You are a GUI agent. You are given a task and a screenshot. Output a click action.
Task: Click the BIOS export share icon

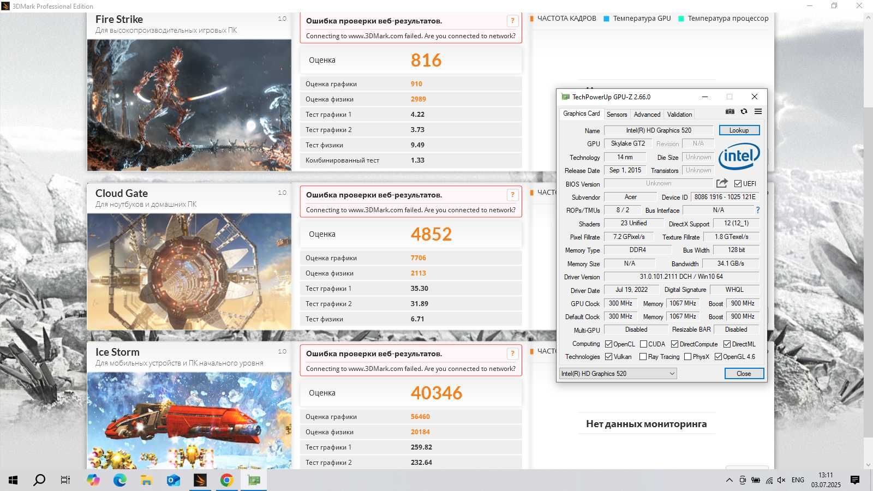point(722,183)
